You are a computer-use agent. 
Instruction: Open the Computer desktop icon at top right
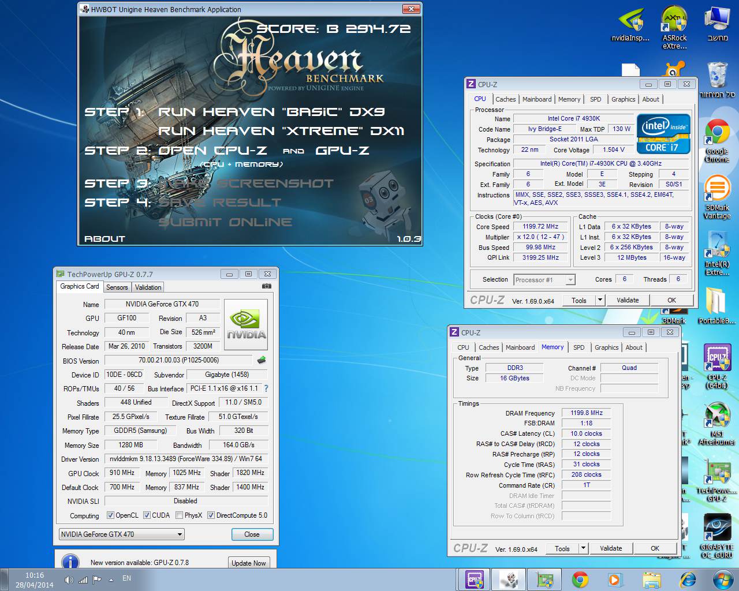pos(717,24)
